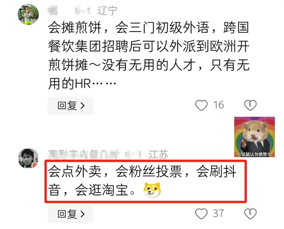
Task: Tap the like count 37
Action: pos(218,214)
